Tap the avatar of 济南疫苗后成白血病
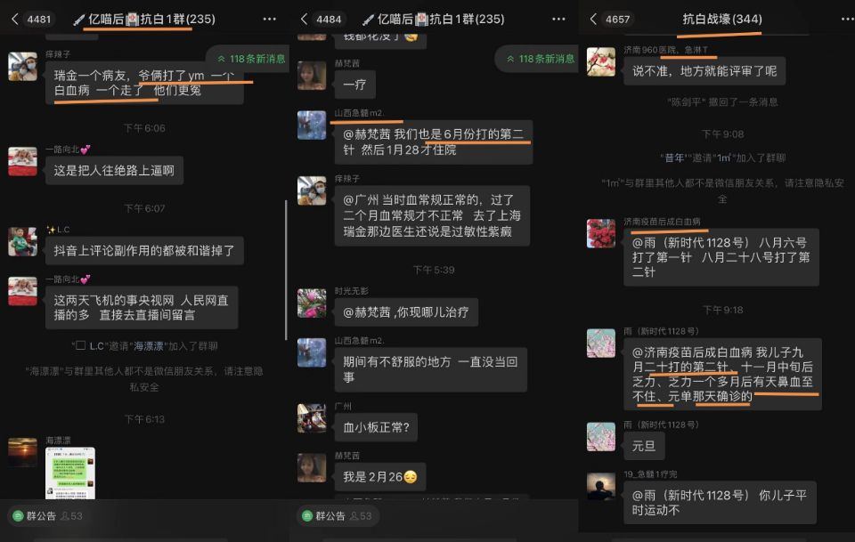 point(601,233)
